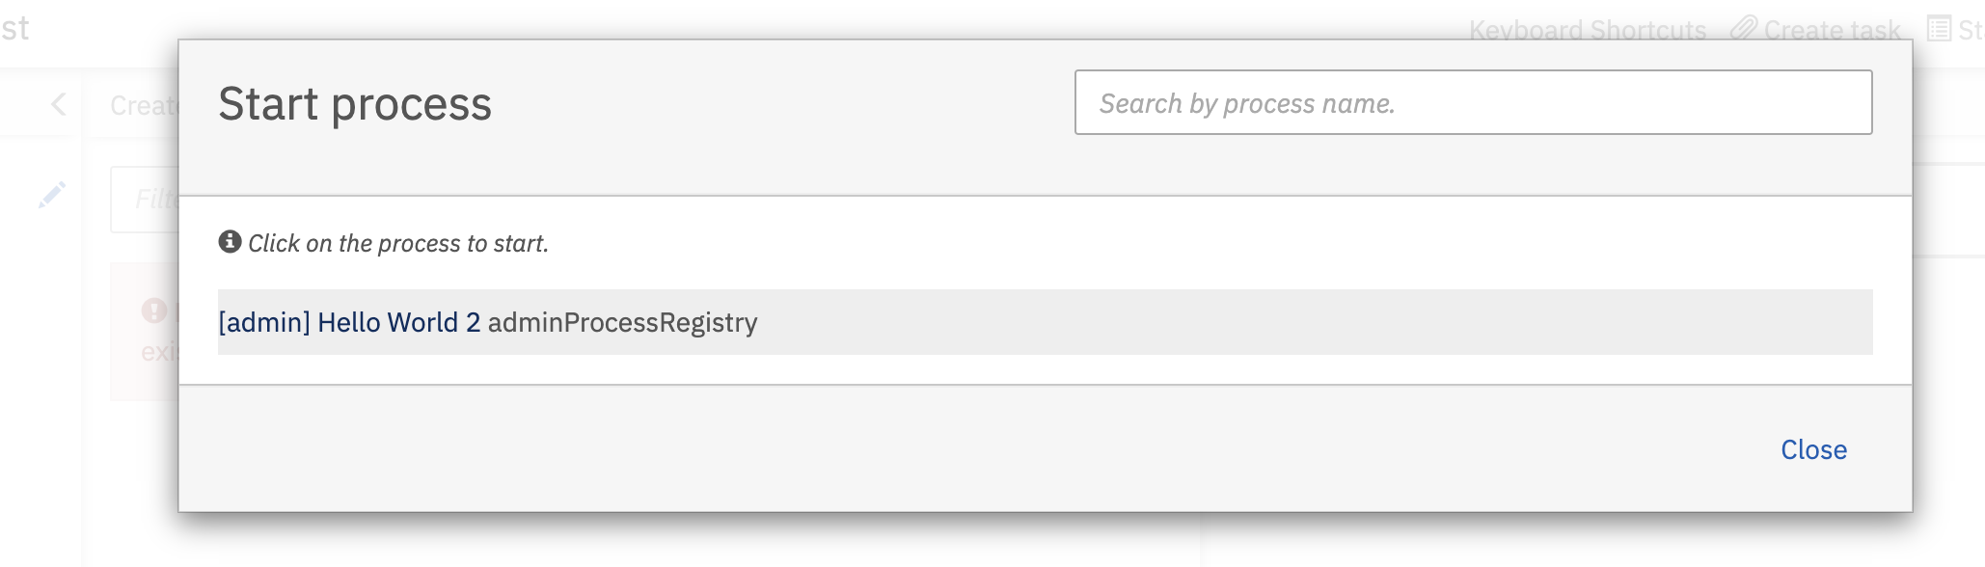This screenshot has width=1985, height=567.
Task: Click the "Click on the process to start" text
Action: pos(397,243)
